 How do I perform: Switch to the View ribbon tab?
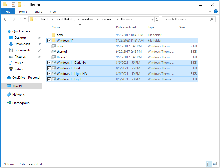coord(53,12)
